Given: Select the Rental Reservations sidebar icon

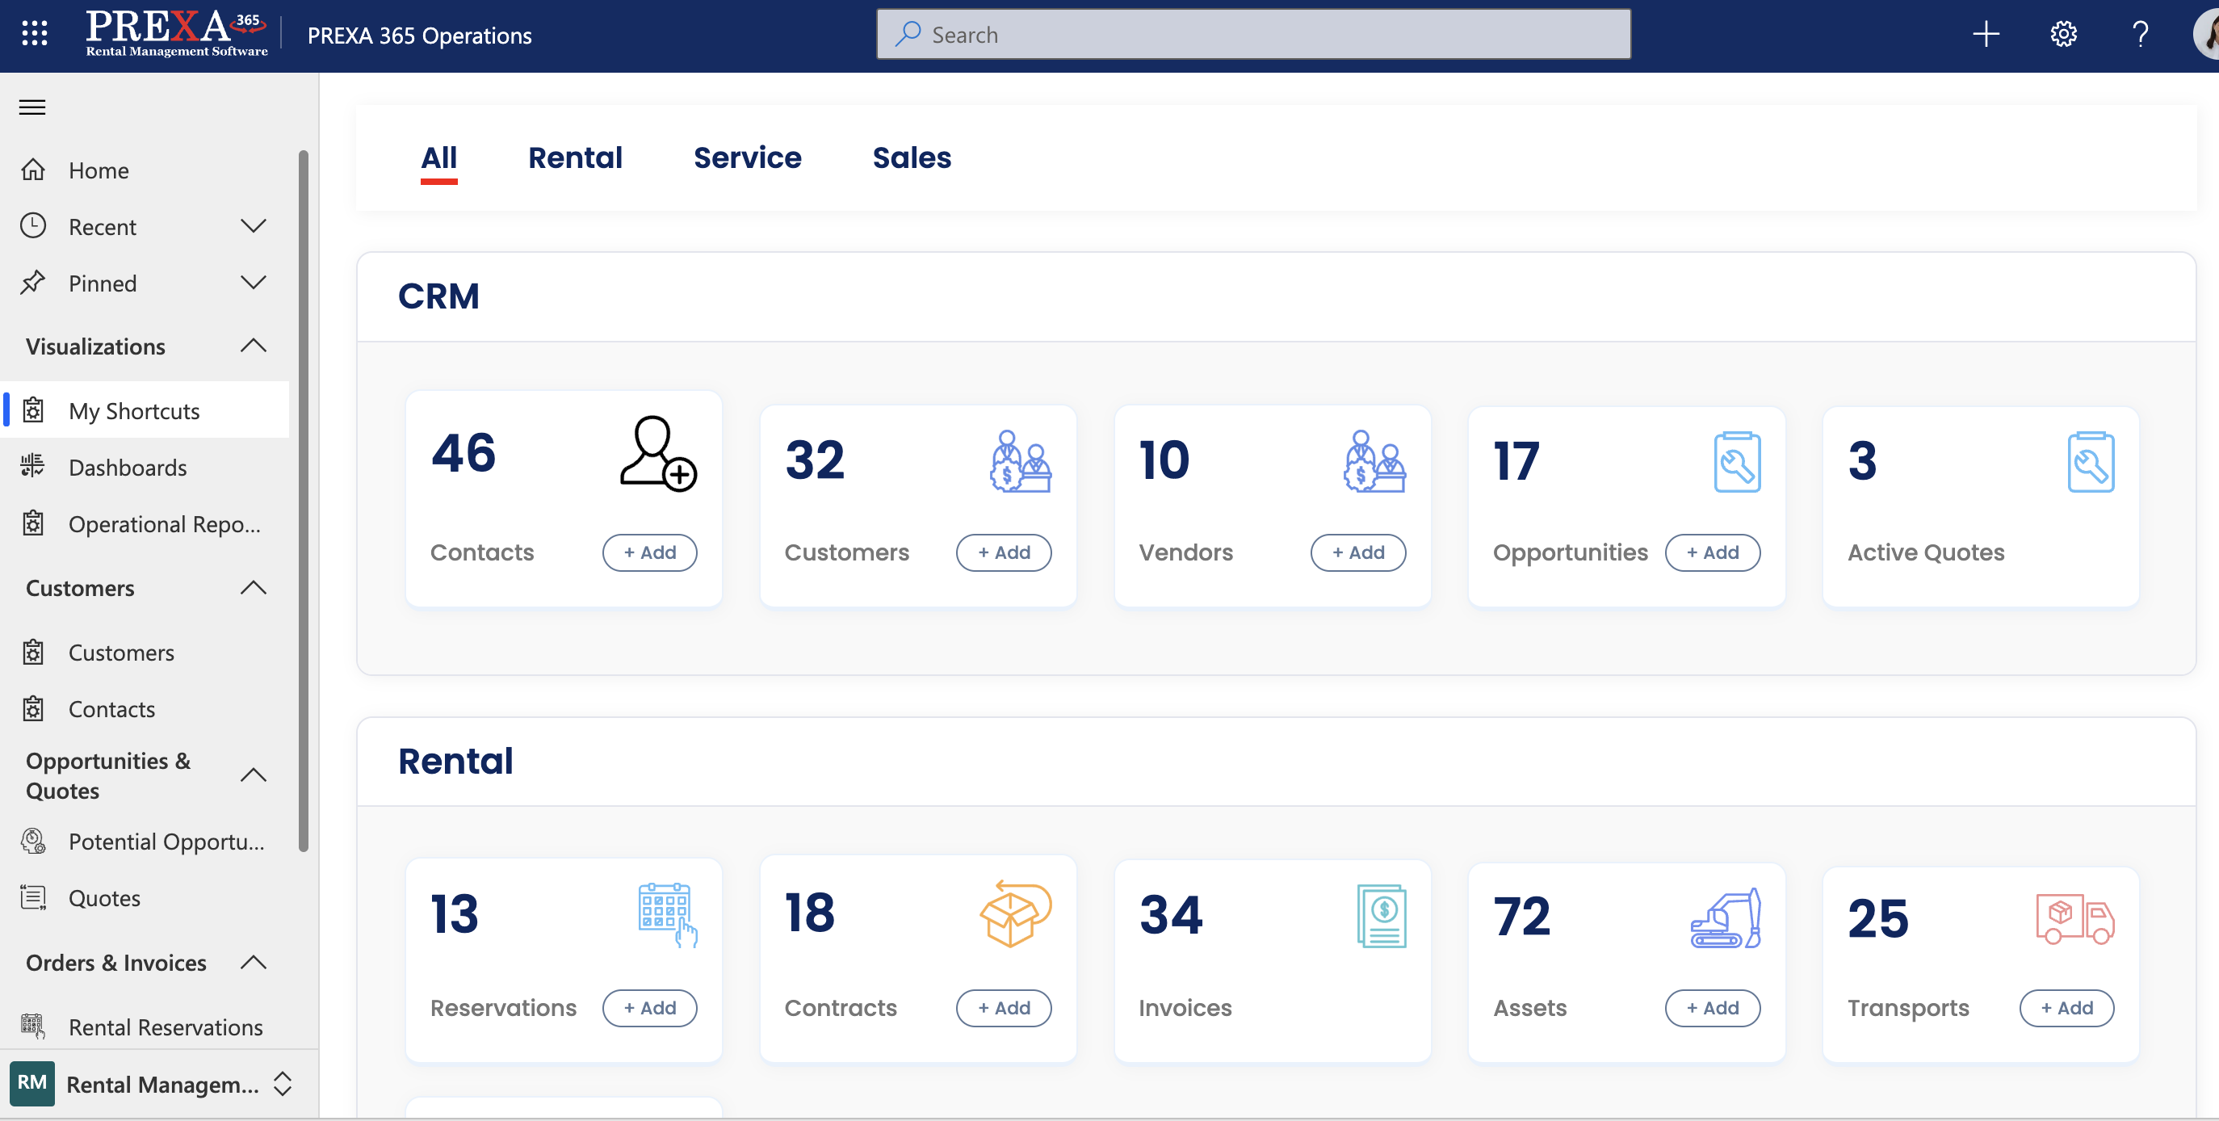Looking at the screenshot, I should 33,1026.
